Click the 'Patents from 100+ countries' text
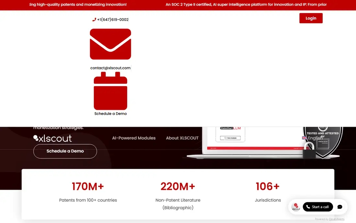 coord(88,200)
